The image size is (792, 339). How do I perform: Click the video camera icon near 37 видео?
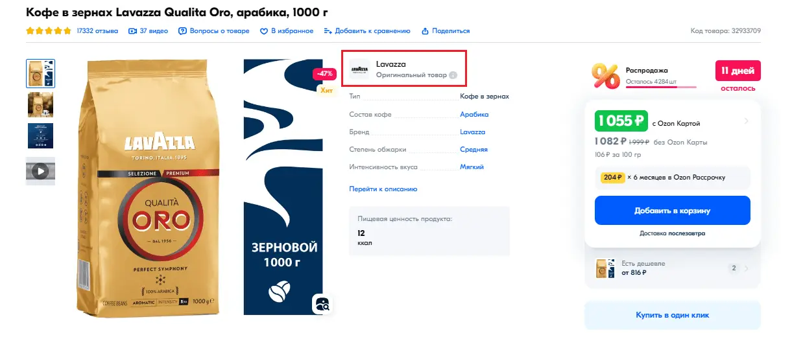133,31
